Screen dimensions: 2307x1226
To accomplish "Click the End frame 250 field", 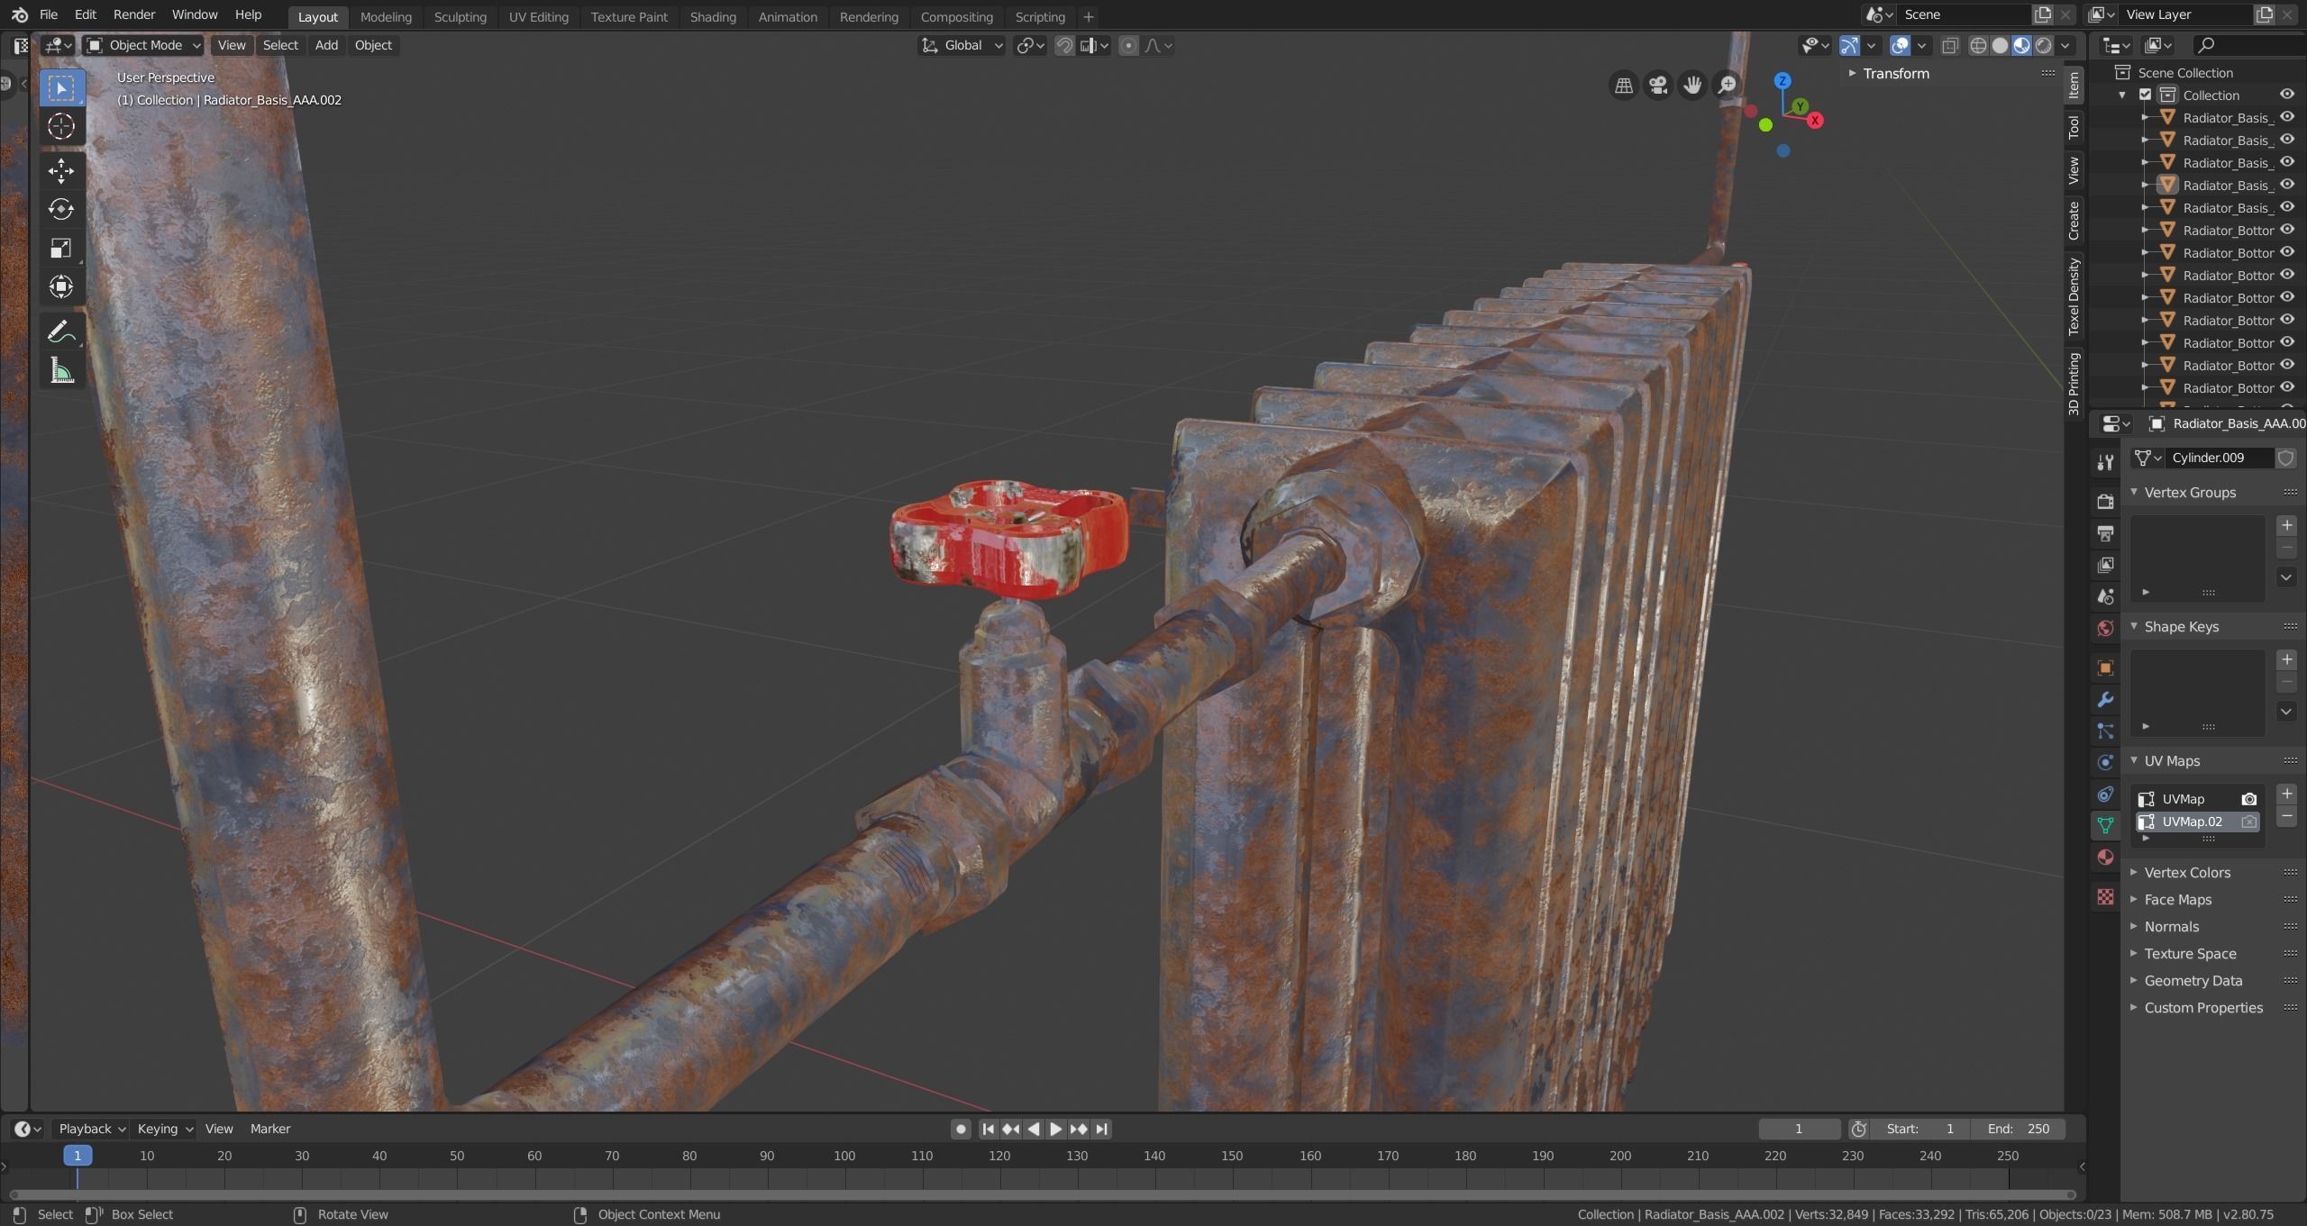I will pos(2019,1129).
